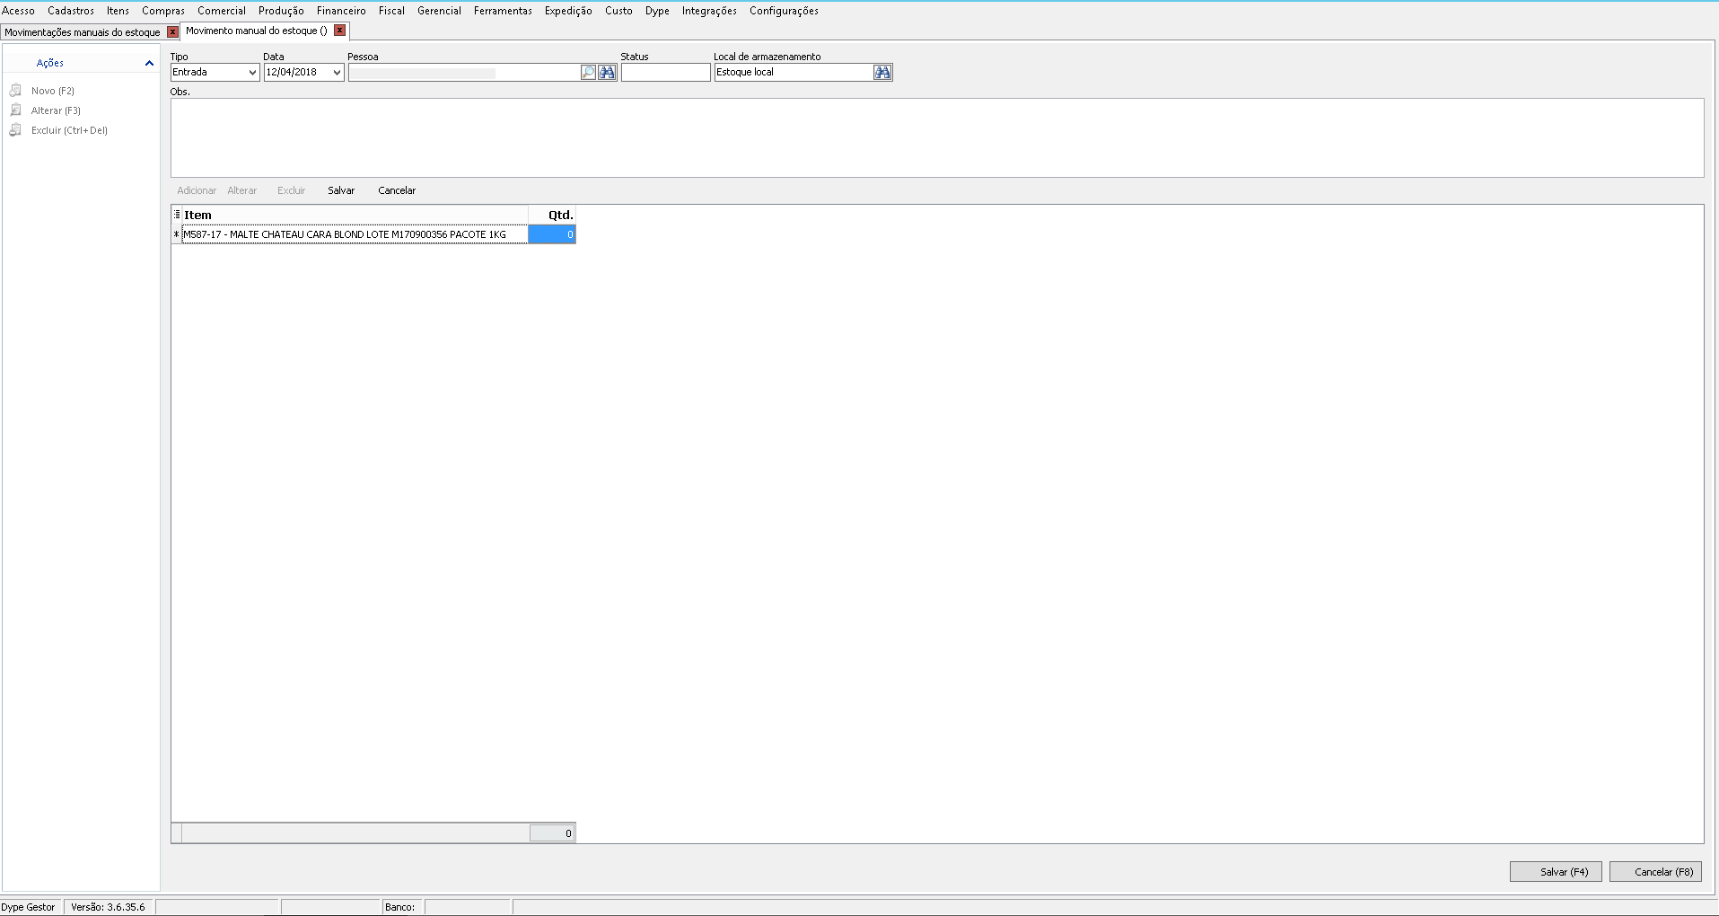
Task: Open the Comercial menu
Action: pos(222,11)
